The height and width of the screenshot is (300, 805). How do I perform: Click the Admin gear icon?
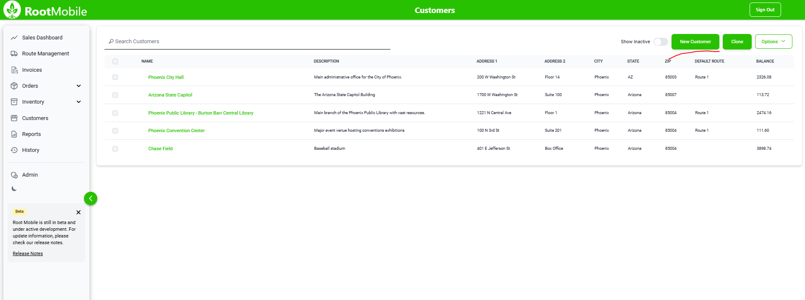point(14,175)
